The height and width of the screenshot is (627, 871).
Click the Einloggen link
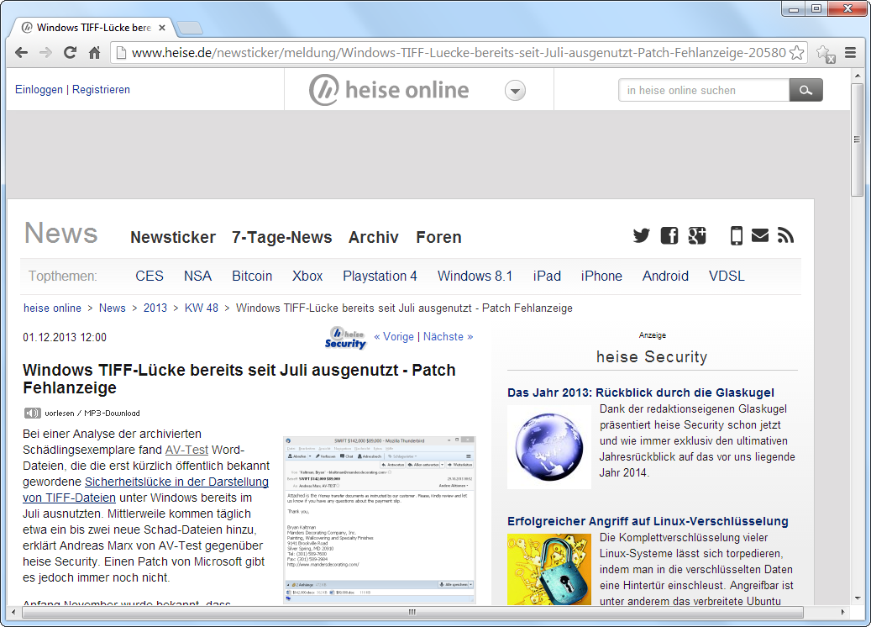point(39,90)
